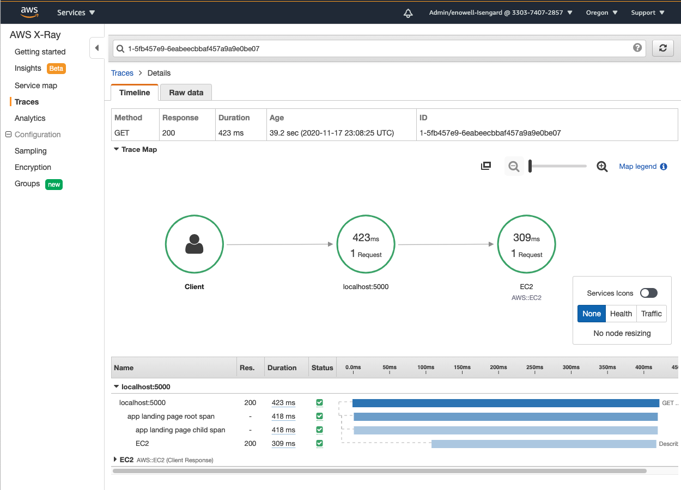Click the localhost:5000 timeline bar
This screenshot has width=681, height=490.
[506, 403]
